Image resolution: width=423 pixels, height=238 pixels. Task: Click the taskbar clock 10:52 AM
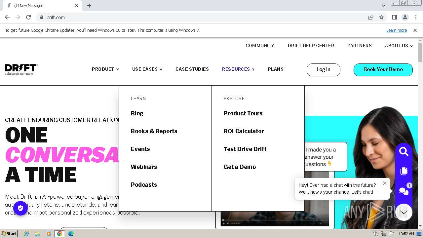click(x=406, y=234)
